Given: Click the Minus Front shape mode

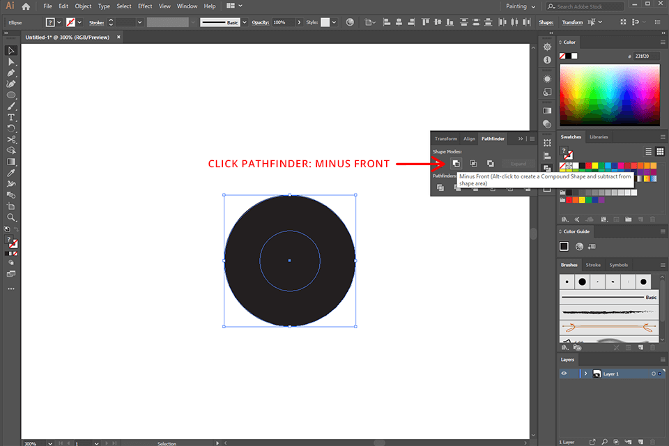Looking at the screenshot, I should coord(456,163).
